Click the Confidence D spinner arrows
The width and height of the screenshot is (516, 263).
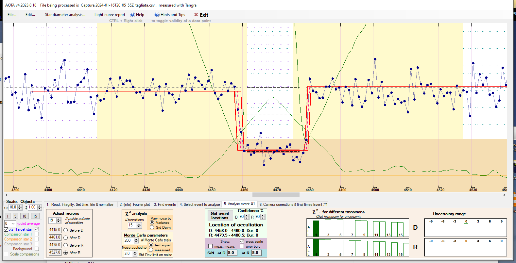pyautogui.click(x=247, y=217)
